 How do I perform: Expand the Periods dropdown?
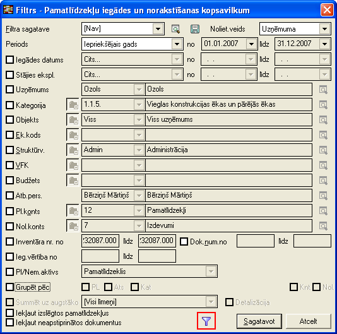(177, 44)
